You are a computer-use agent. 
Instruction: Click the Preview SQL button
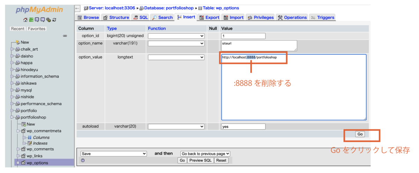pyautogui.click(x=200, y=160)
